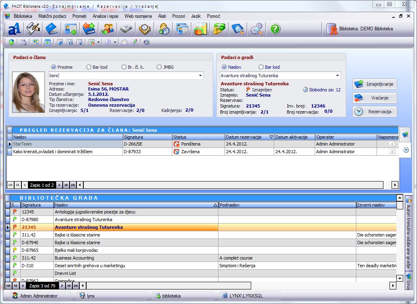Viewport: 417px width, 304px height.
Task: Select the JMBG radio button
Action: tap(159, 67)
